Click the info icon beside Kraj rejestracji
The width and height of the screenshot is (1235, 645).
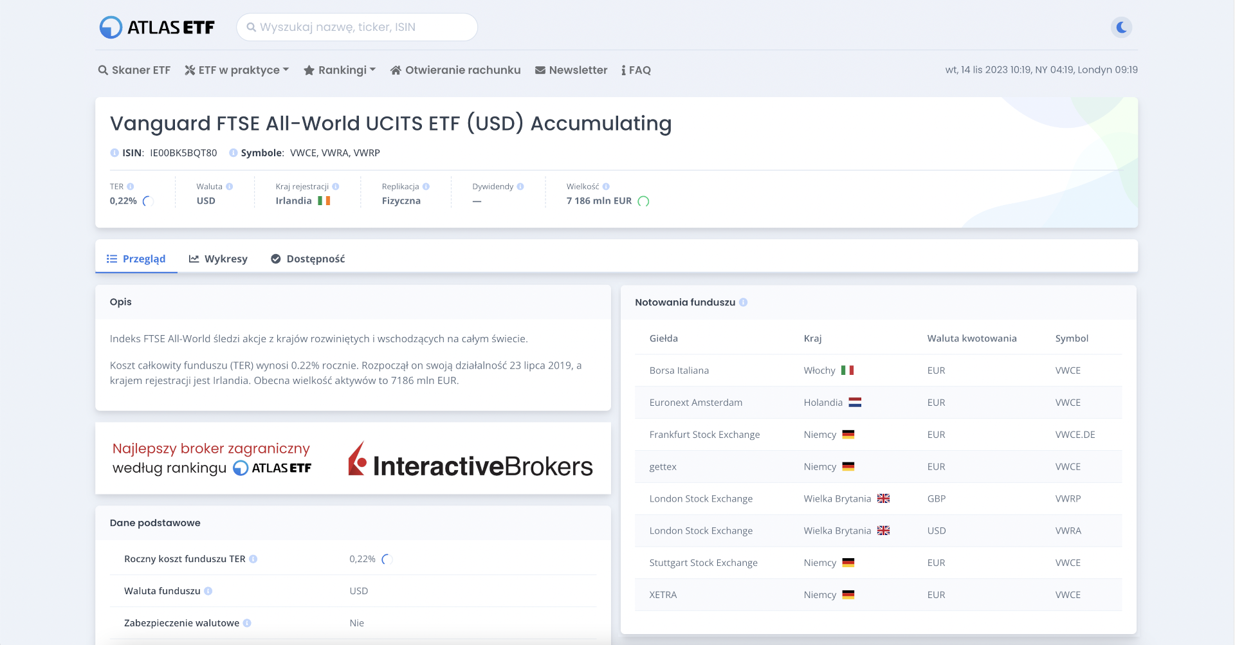tap(336, 186)
